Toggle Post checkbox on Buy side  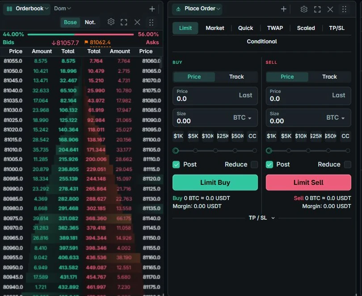click(x=176, y=164)
